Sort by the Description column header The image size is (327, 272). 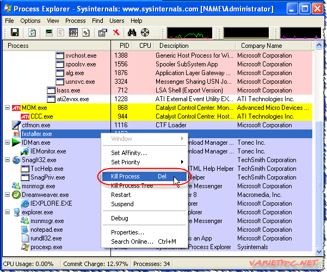[x=195, y=46]
